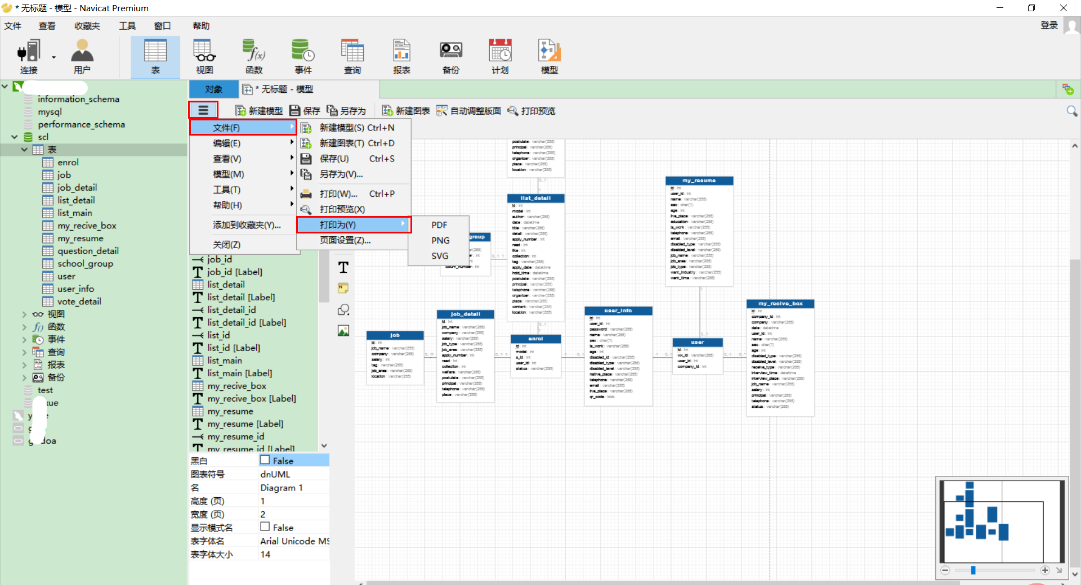Click 页面设置(Z)... menu item

pos(354,240)
